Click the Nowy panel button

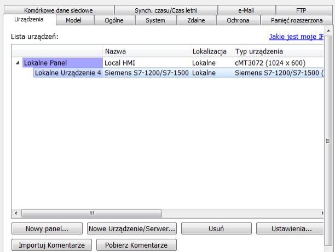(47, 228)
